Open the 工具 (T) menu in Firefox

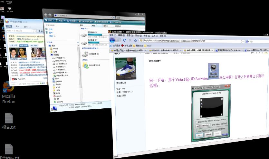coord(155,36)
